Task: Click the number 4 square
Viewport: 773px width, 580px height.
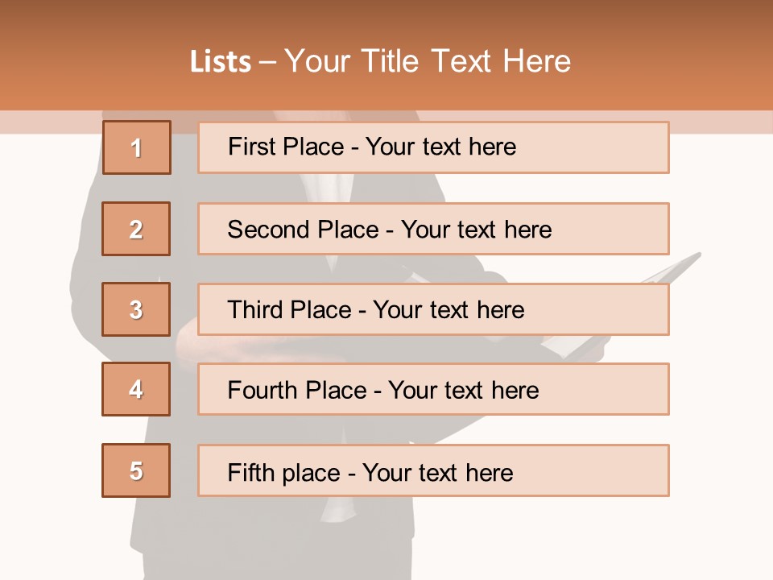Action: (136, 389)
